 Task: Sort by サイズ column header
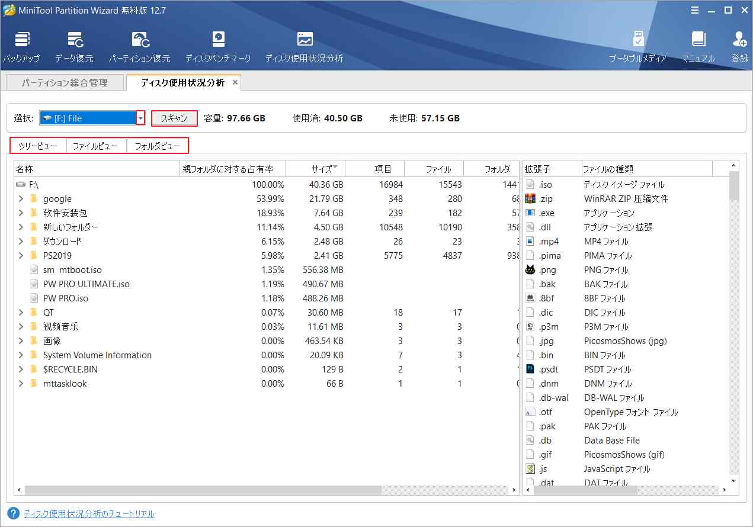(x=322, y=169)
